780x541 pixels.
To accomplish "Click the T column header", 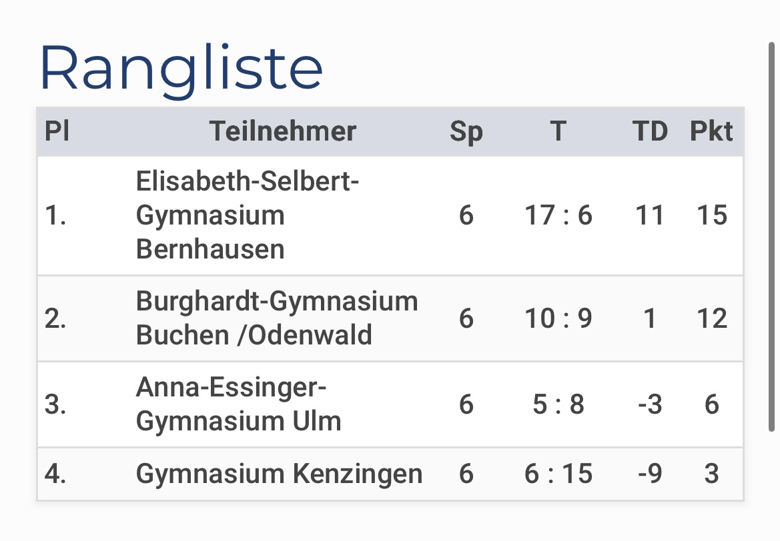I will [x=558, y=132].
